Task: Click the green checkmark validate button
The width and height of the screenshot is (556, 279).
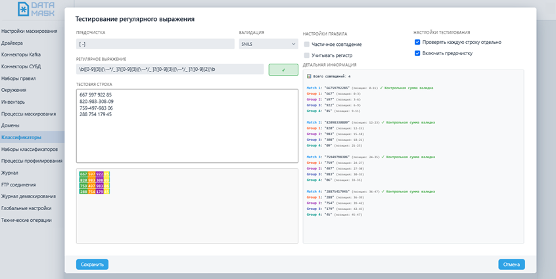Action: pos(283,70)
